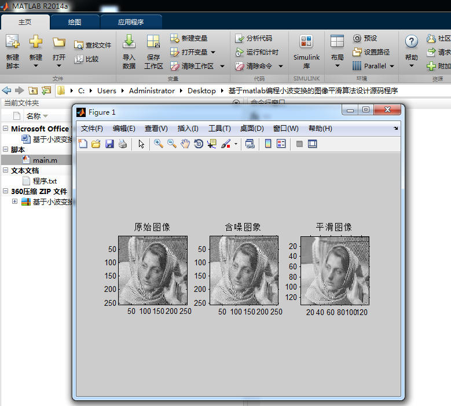The width and height of the screenshot is (451, 406).
Task: Click the 含噪图象 noisy image plot
Action: point(244,270)
